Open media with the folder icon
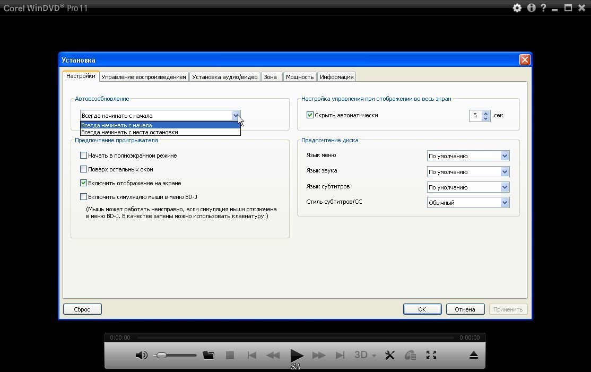Image resolution: width=591 pixels, height=372 pixels. pyautogui.click(x=208, y=356)
